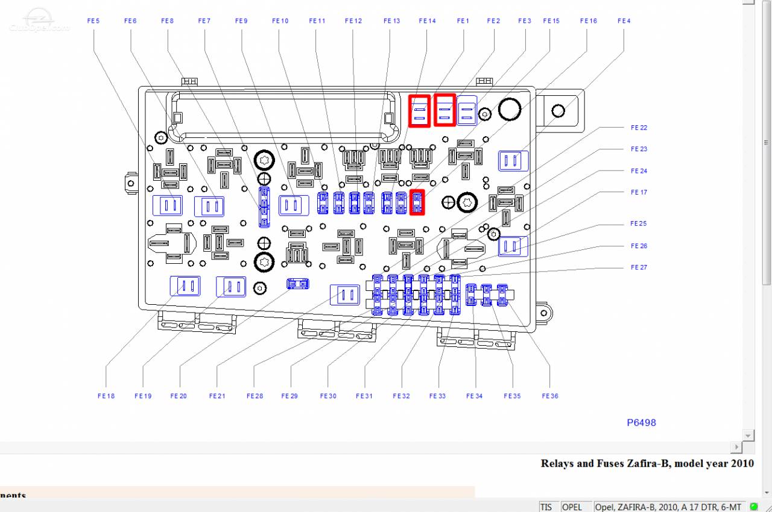Viewport: 772px width, 512px height.
Task: Click the FE23 fuse label
Action: click(x=639, y=149)
